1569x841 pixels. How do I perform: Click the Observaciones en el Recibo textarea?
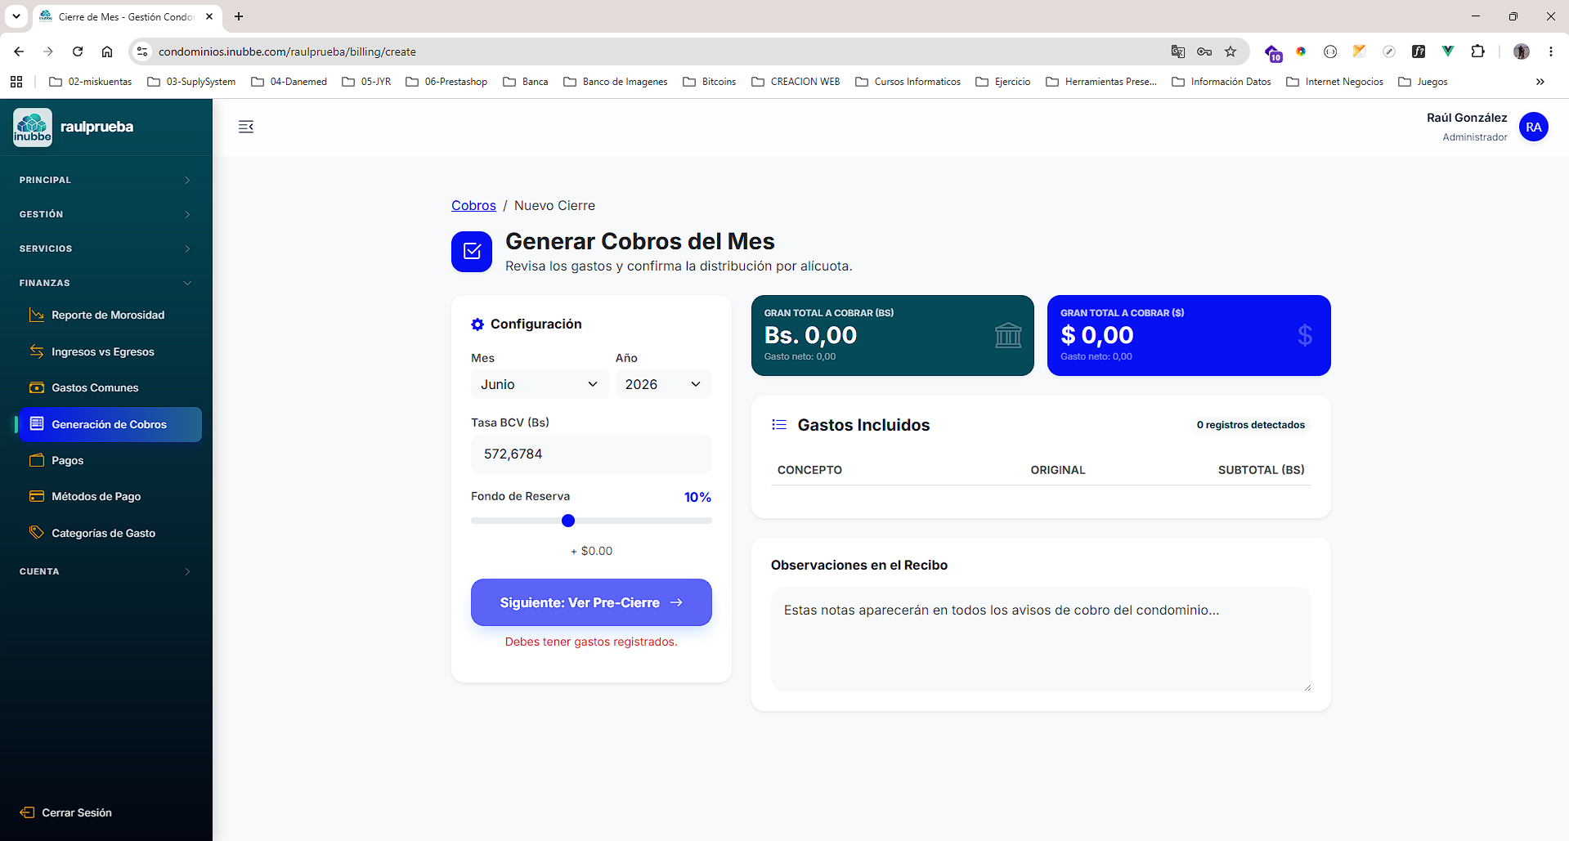[1041, 639]
